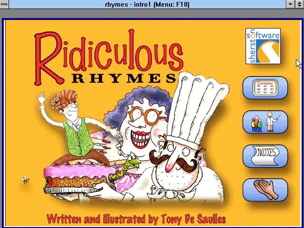Open the Contents button

tap(265, 87)
